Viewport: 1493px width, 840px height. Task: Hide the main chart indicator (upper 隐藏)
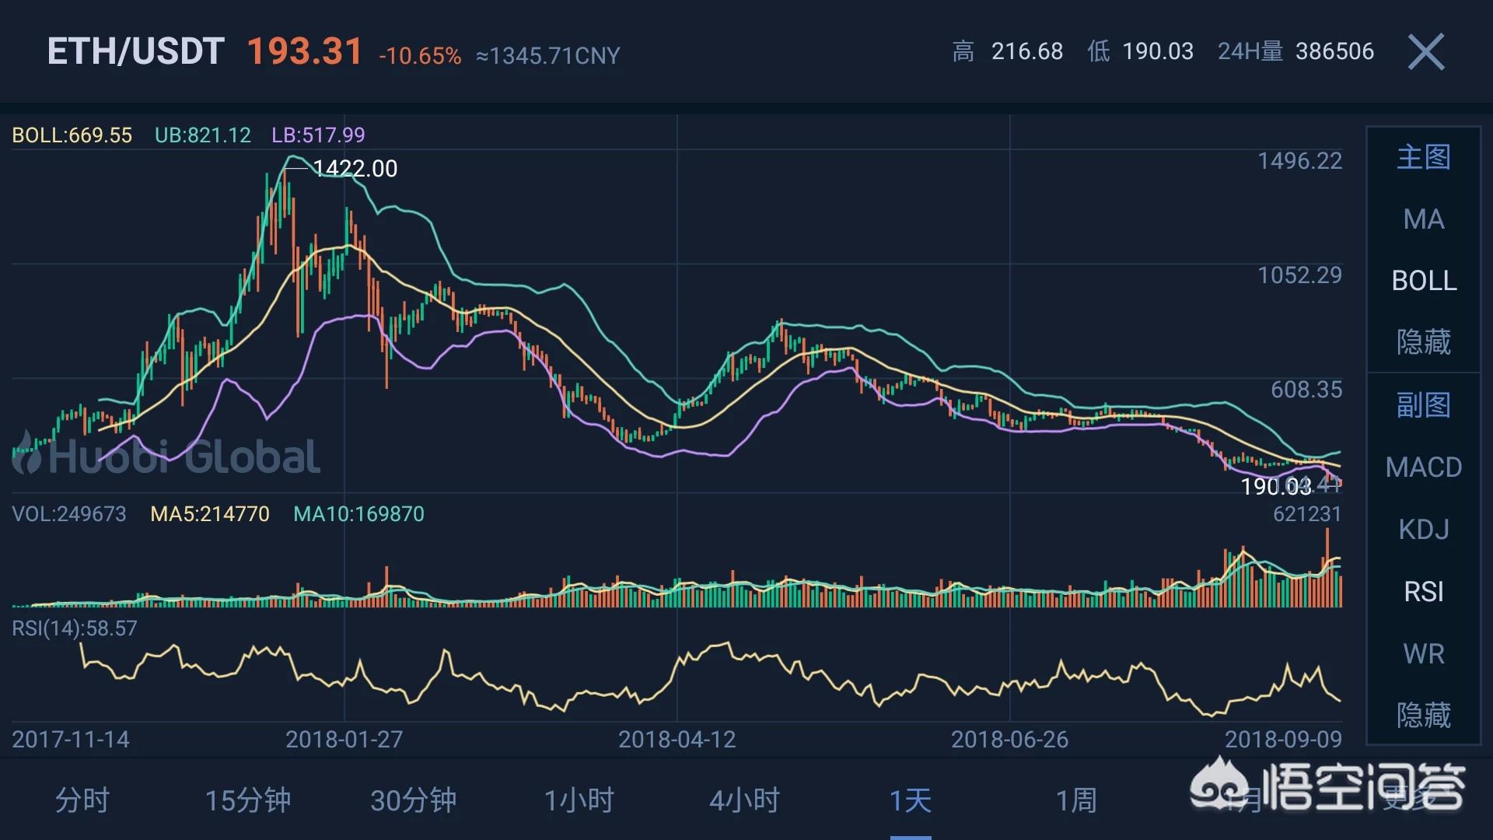click(1423, 341)
